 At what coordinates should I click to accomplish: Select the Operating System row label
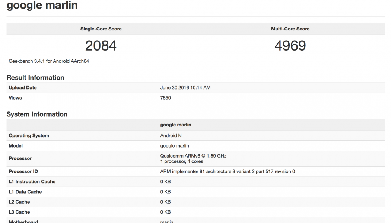tap(29, 136)
